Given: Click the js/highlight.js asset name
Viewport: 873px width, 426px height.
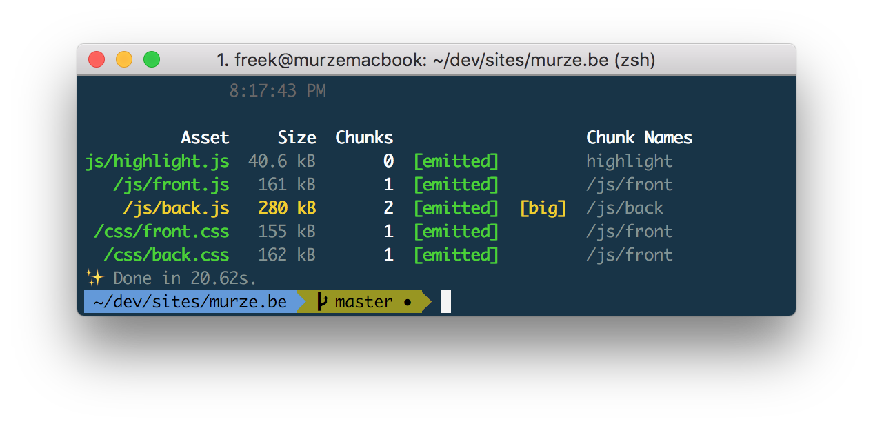Looking at the screenshot, I should pyautogui.click(x=157, y=161).
